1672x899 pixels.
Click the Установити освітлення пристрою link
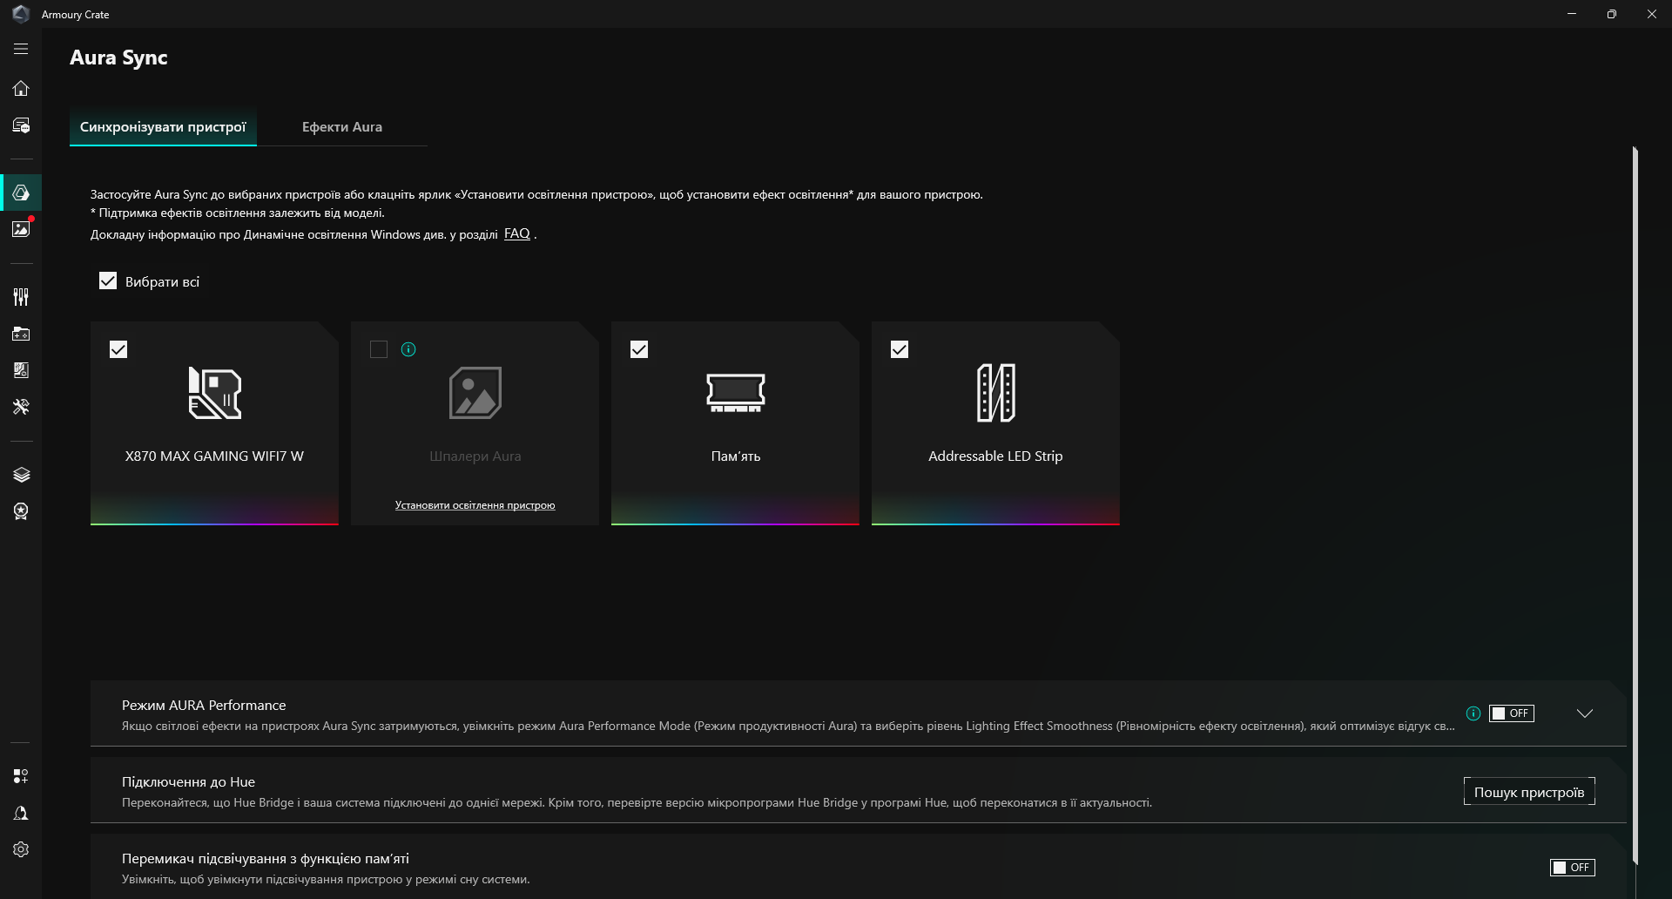click(475, 505)
